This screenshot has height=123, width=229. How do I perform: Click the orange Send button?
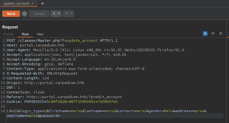(x=11, y=14)
